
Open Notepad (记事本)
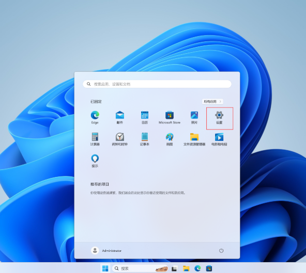point(145,139)
